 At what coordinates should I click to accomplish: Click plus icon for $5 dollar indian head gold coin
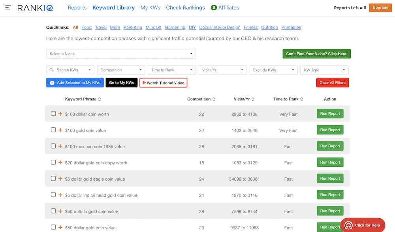(x=60, y=195)
